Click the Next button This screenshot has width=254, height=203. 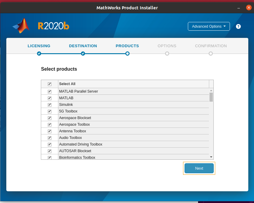click(199, 168)
